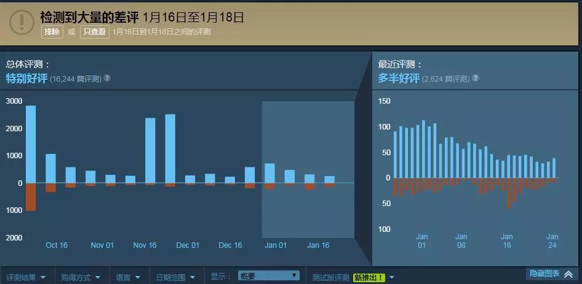This screenshot has width=582, height=284.
Task: Click the 特别好评 overall rating text
Action: coord(26,79)
